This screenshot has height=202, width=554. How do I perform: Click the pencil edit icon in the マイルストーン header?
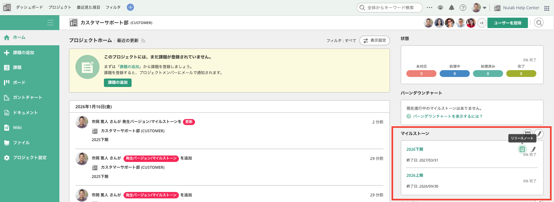coord(539,133)
